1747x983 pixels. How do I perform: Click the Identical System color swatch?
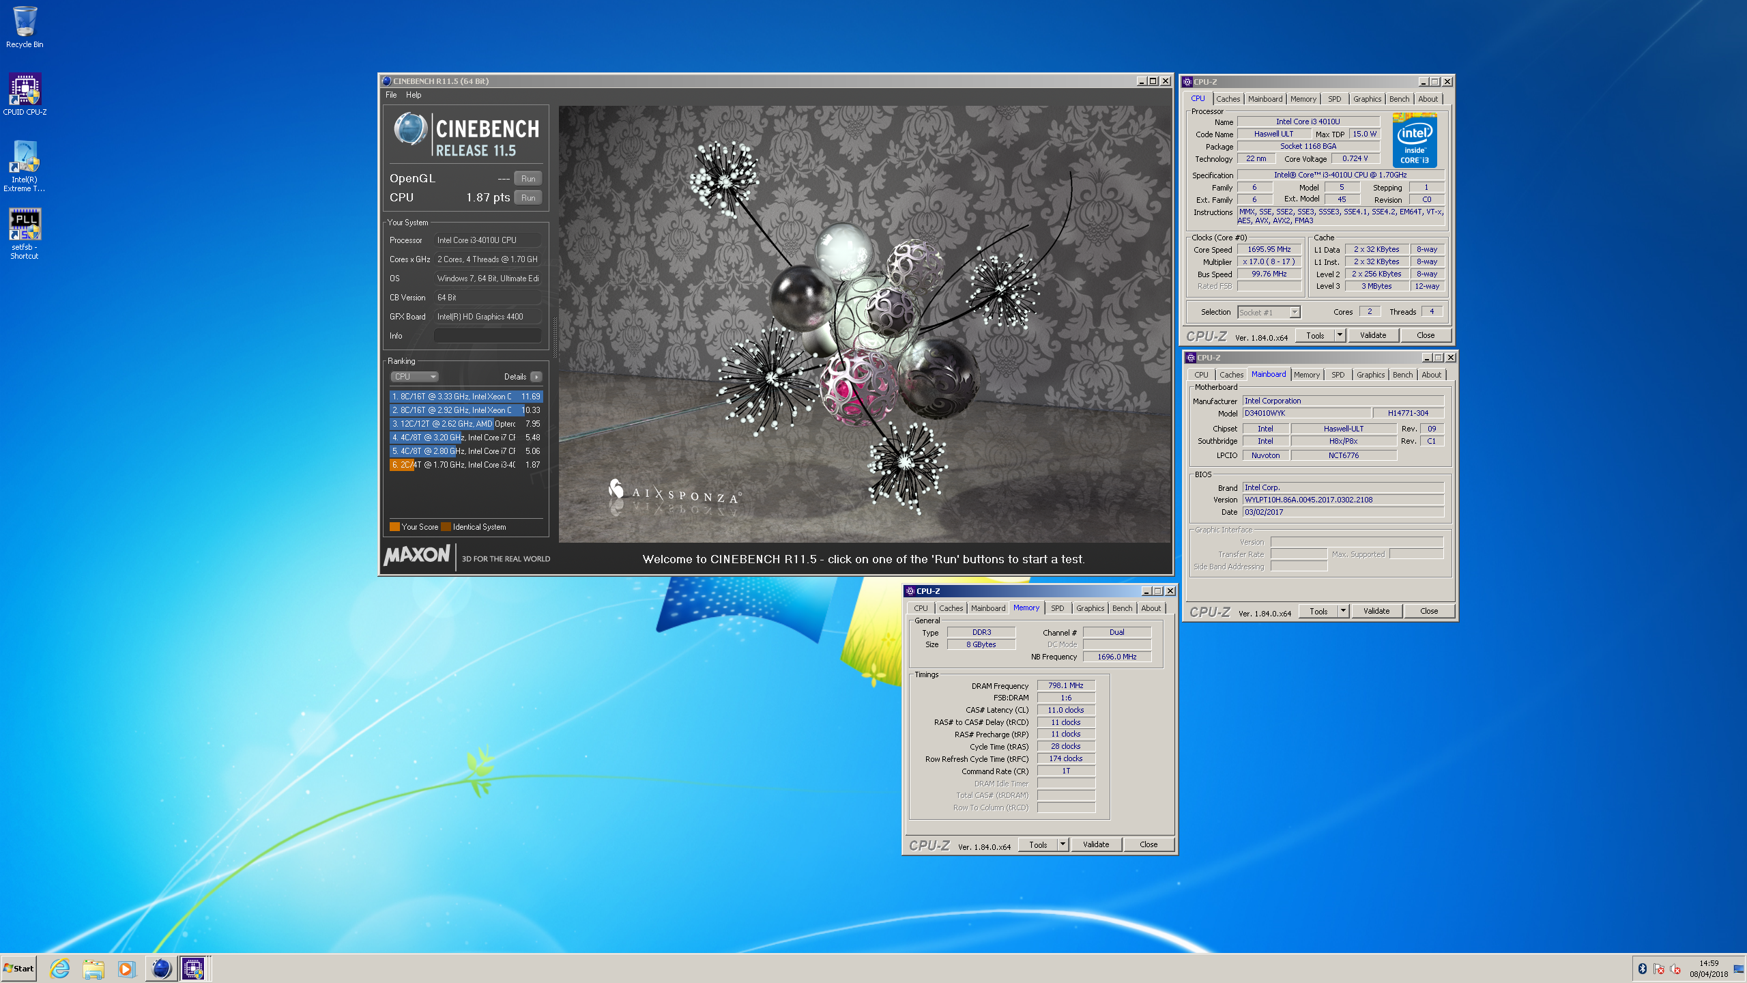(x=446, y=527)
